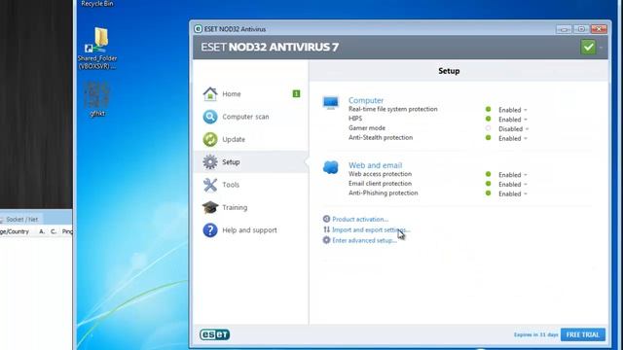This screenshot has height=350, width=623.
Task: Click the Home house icon in sidebar
Action: pyautogui.click(x=210, y=94)
